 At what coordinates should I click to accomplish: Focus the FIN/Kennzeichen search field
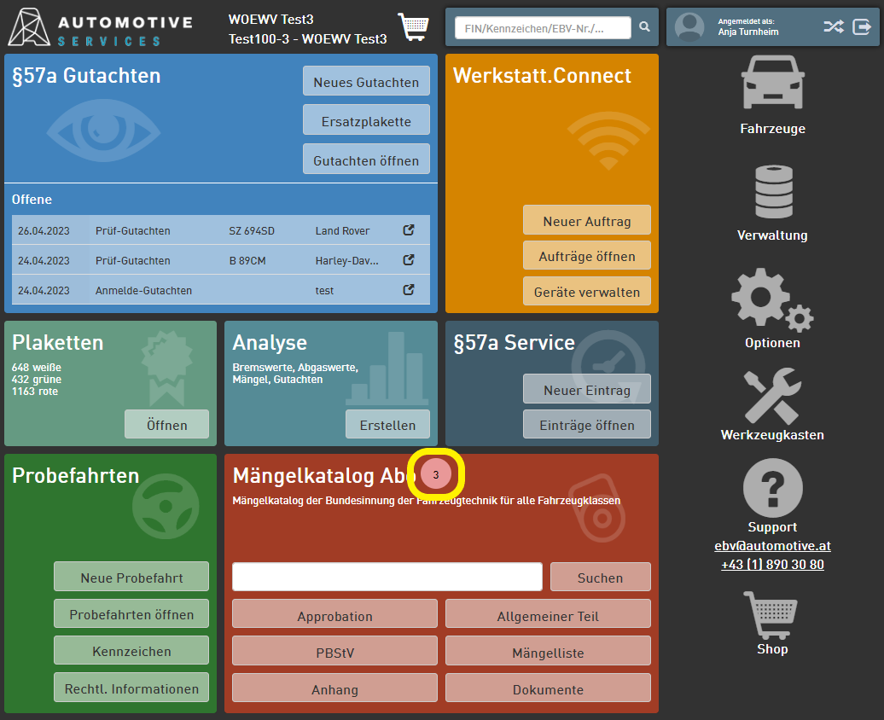[543, 28]
